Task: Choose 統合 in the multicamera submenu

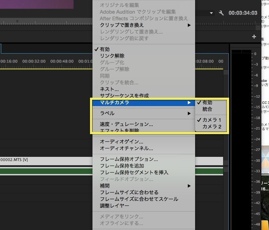Action: (211, 109)
